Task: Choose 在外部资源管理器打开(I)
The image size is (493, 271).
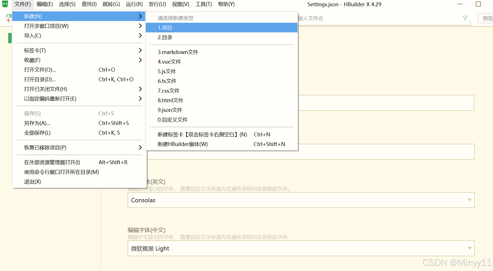Action: [79, 162]
